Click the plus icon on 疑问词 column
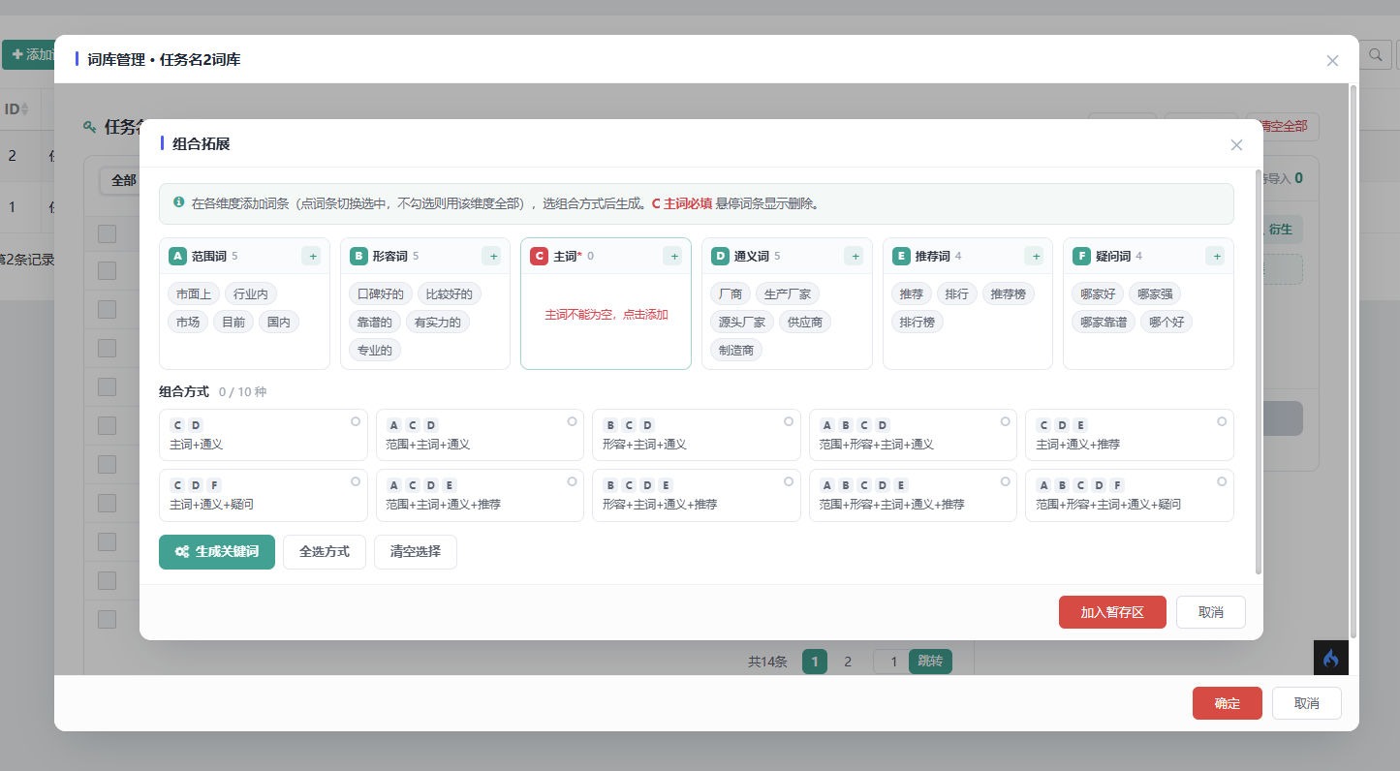 1215,257
